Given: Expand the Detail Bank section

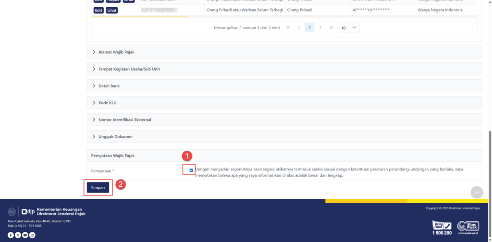Looking at the screenshot, I should coord(109,86).
